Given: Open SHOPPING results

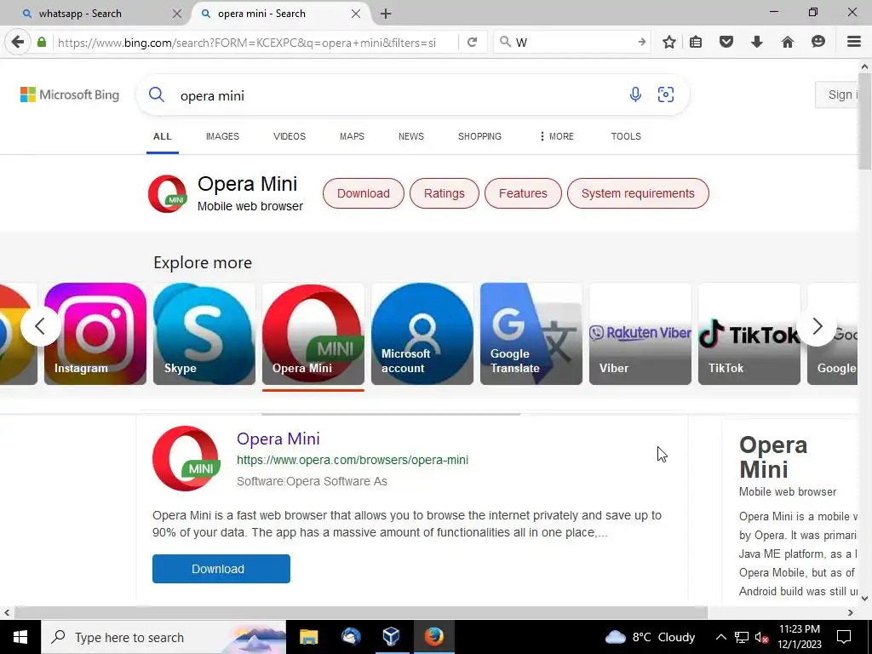Looking at the screenshot, I should (479, 136).
